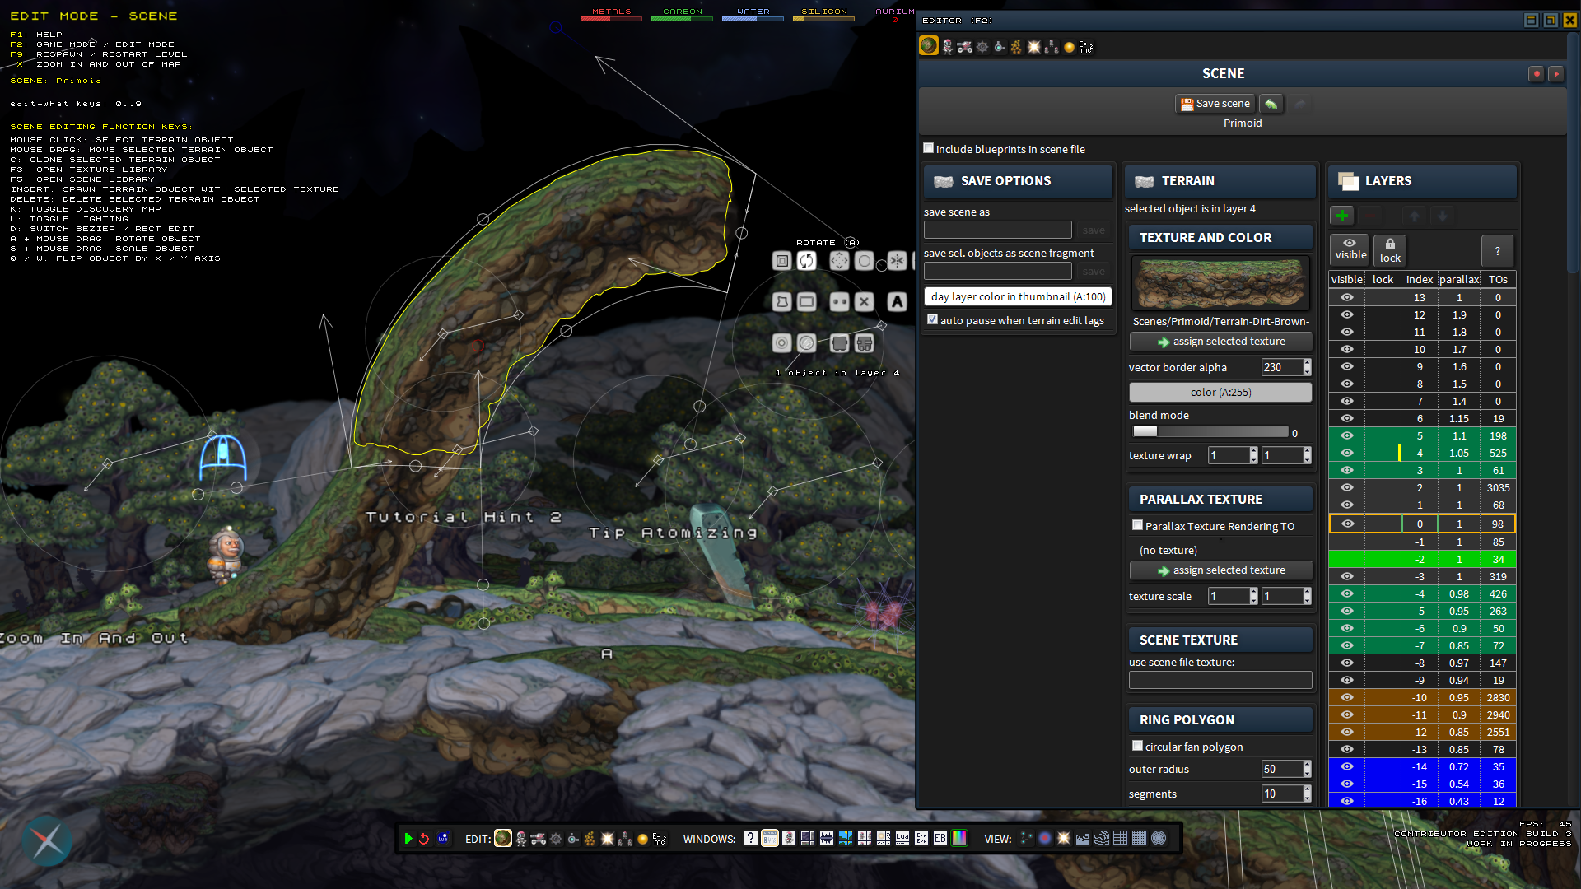This screenshot has height=889, width=1581.
Task: Enable circular fan polygon checkbox
Action: click(1137, 746)
